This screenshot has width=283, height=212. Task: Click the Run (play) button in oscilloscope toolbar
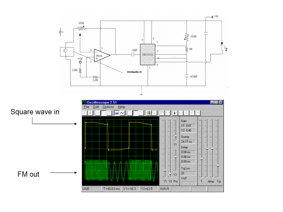click(85, 113)
